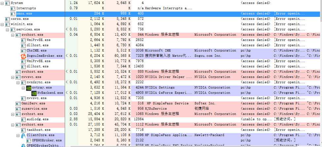Viewport: 322px width, 147px height.
Task: Collapse the services.exe tree node
Action: click(x=7, y=29)
